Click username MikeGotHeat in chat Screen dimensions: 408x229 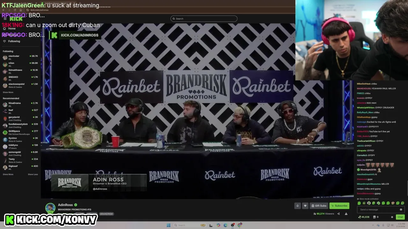(364, 84)
